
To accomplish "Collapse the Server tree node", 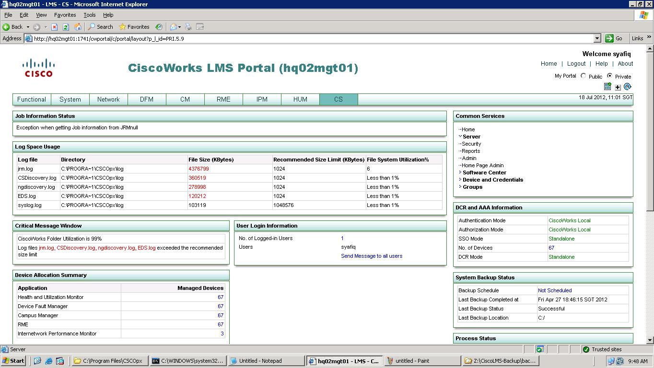I will click(460, 136).
